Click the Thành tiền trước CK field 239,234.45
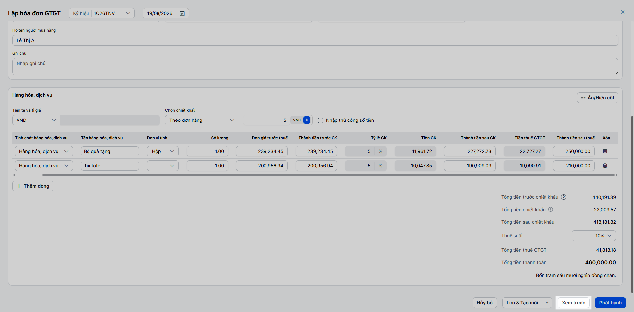This screenshot has height=312, width=634. point(316,151)
